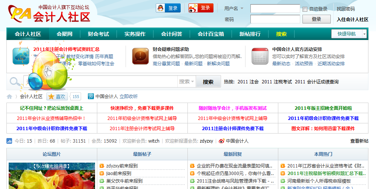
Task: Click the decorative Easter egg hand cursor
Action: click(49, 72)
